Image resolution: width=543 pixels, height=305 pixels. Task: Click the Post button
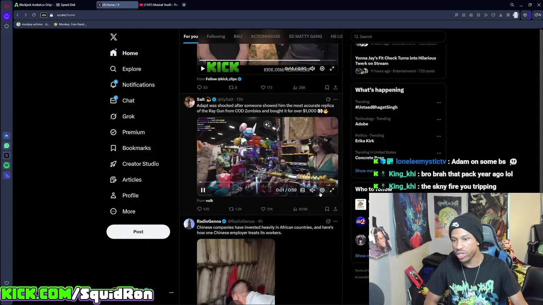click(x=138, y=232)
